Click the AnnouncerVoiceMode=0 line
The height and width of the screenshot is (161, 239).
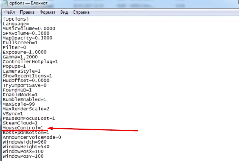(32, 137)
